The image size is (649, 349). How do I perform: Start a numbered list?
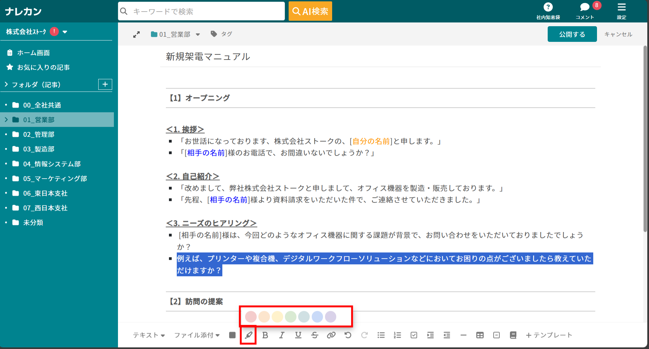coord(397,335)
